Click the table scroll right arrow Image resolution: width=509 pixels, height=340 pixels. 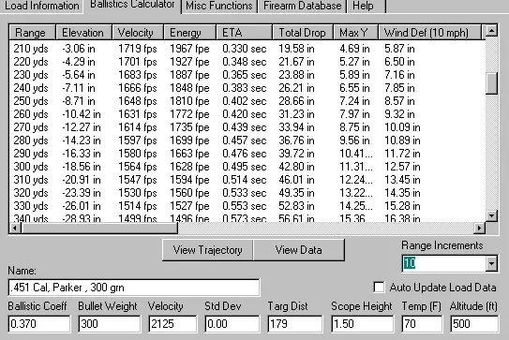[479, 229]
